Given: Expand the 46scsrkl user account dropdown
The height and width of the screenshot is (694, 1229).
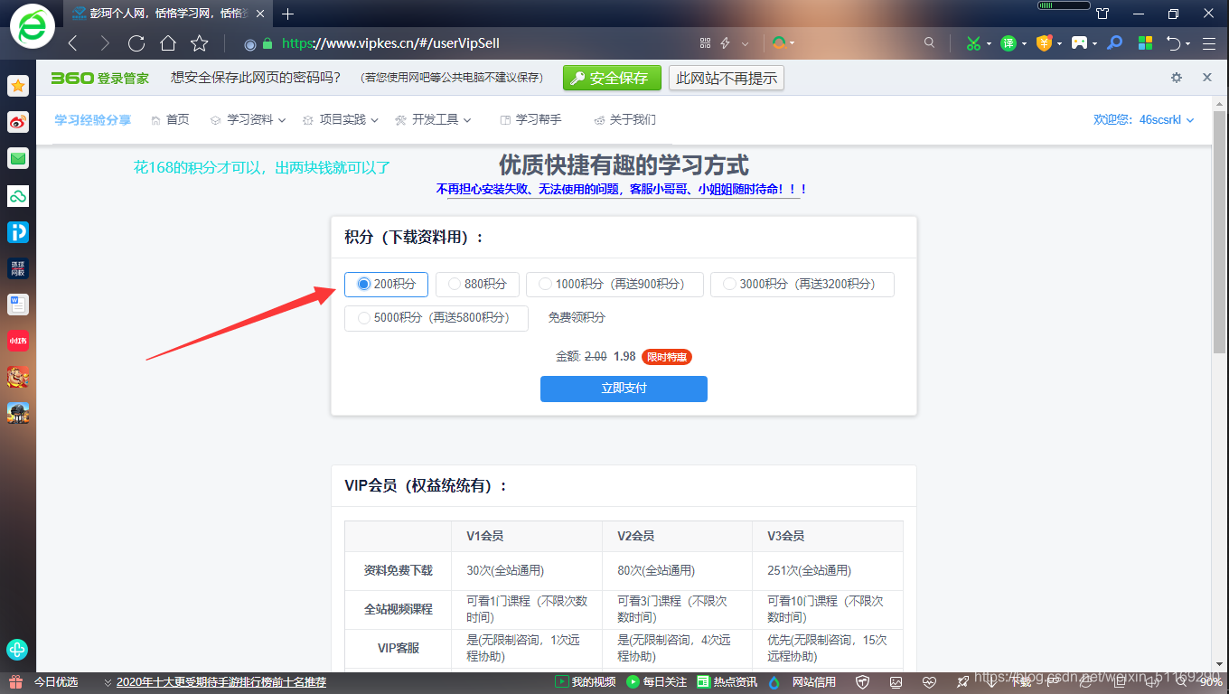Looking at the screenshot, I should point(1159,118).
